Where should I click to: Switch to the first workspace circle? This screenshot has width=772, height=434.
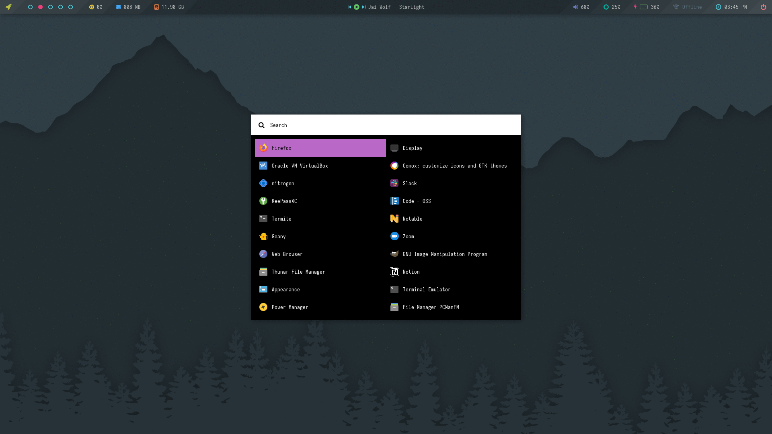coord(30,7)
